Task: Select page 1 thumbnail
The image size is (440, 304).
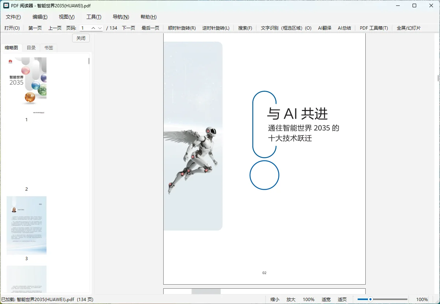Action: pyautogui.click(x=26, y=86)
